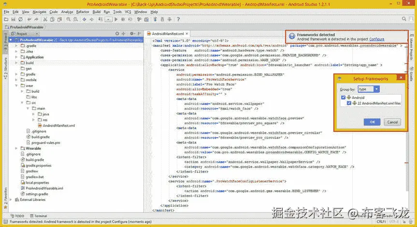Click the Replace toolbar icon
The height and width of the screenshot is (227, 417).
coord(75,19)
